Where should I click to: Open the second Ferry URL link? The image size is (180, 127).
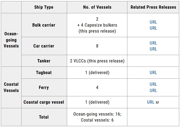click(x=153, y=90)
